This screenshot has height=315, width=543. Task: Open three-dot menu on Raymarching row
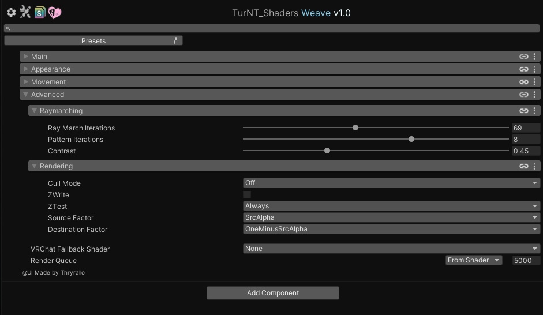pos(534,111)
